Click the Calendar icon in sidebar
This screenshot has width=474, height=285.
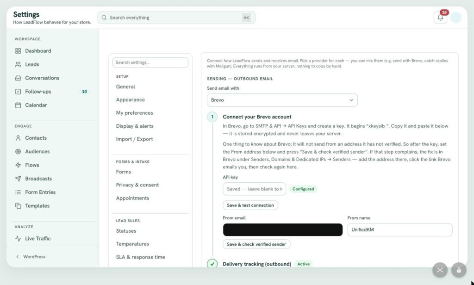[x=18, y=105]
